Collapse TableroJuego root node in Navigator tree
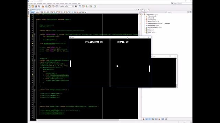Screen dimensions: 220x123 143,14
